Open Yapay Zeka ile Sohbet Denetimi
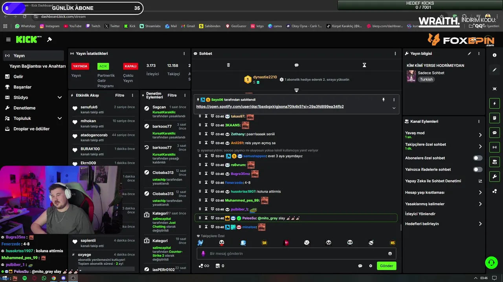Screen dimensions: 503x282 point(444,181)
